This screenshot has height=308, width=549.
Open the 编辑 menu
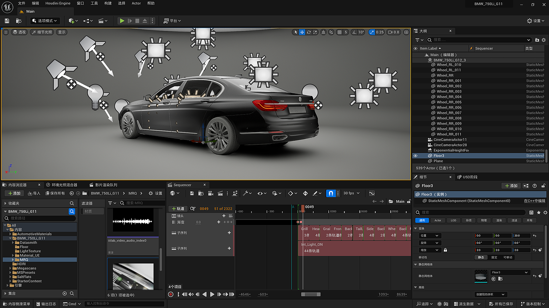35,3
